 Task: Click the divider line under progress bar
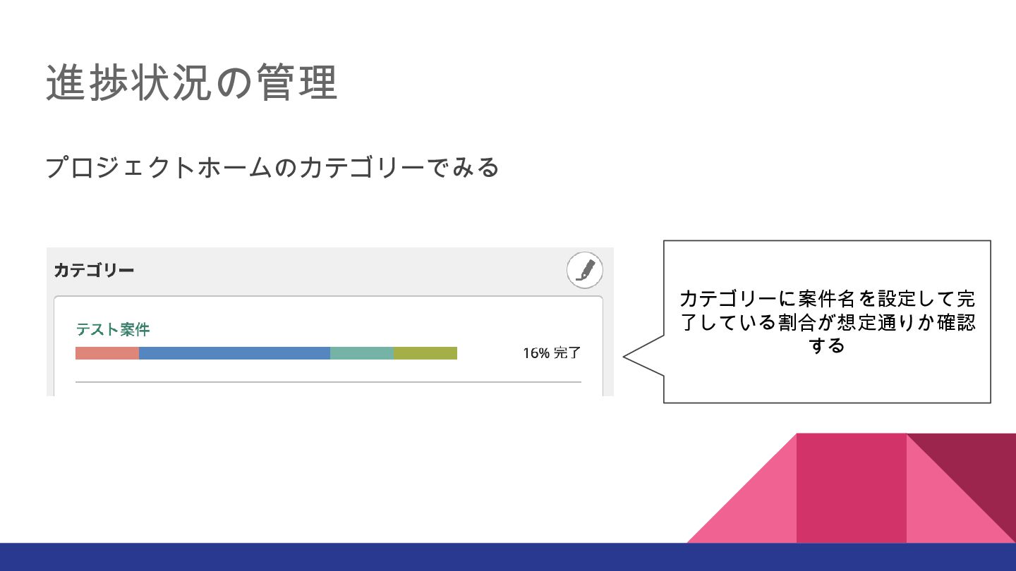(x=328, y=382)
